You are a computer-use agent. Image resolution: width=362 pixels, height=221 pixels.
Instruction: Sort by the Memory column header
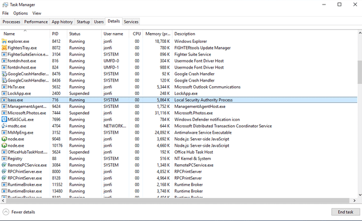click(x=158, y=34)
